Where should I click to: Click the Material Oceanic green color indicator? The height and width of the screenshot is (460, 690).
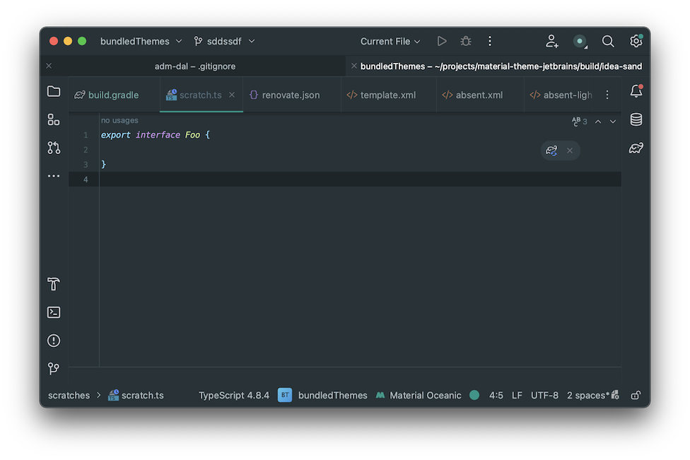click(x=474, y=395)
